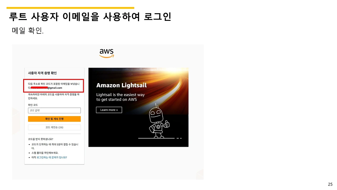Viewport: 337px width, 190px height.
Task: Select the redacted @gmail.com email address
Action: 46,88
